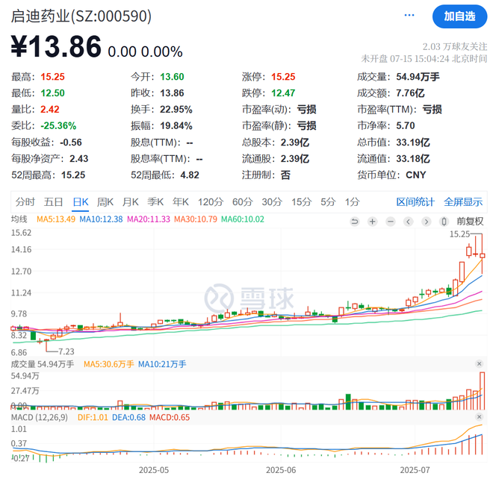Screen dimensions: 493x479
Task: Click the tallest latest volume bar
Action: point(483,391)
